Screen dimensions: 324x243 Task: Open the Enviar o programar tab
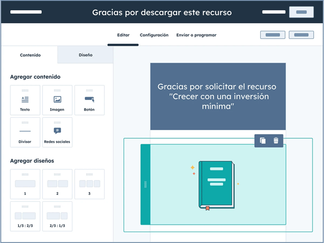tap(196, 35)
